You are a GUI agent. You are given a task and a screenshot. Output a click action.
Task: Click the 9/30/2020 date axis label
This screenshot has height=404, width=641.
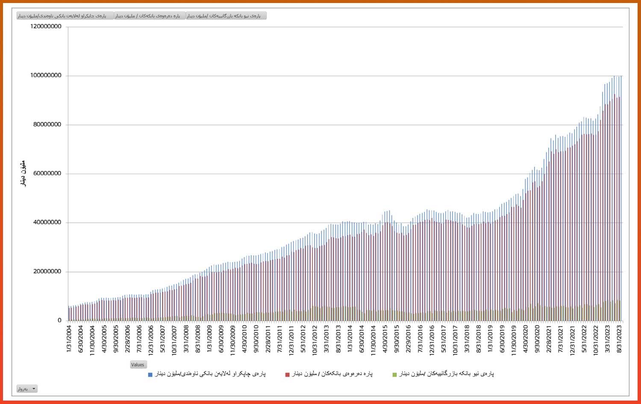point(538,339)
